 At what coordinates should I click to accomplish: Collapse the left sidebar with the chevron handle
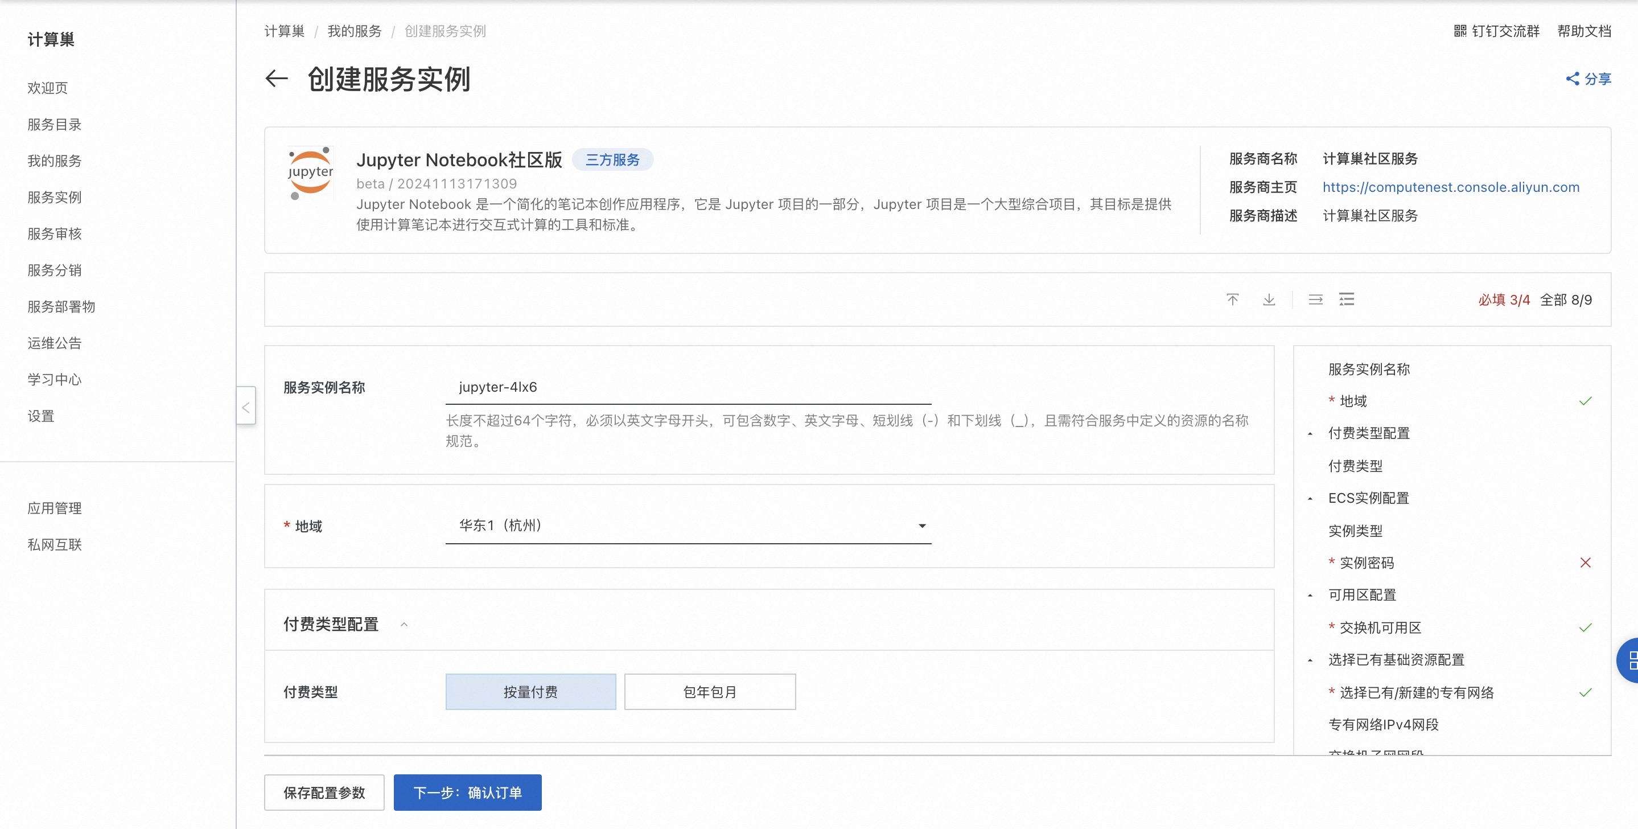pos(246,406)
